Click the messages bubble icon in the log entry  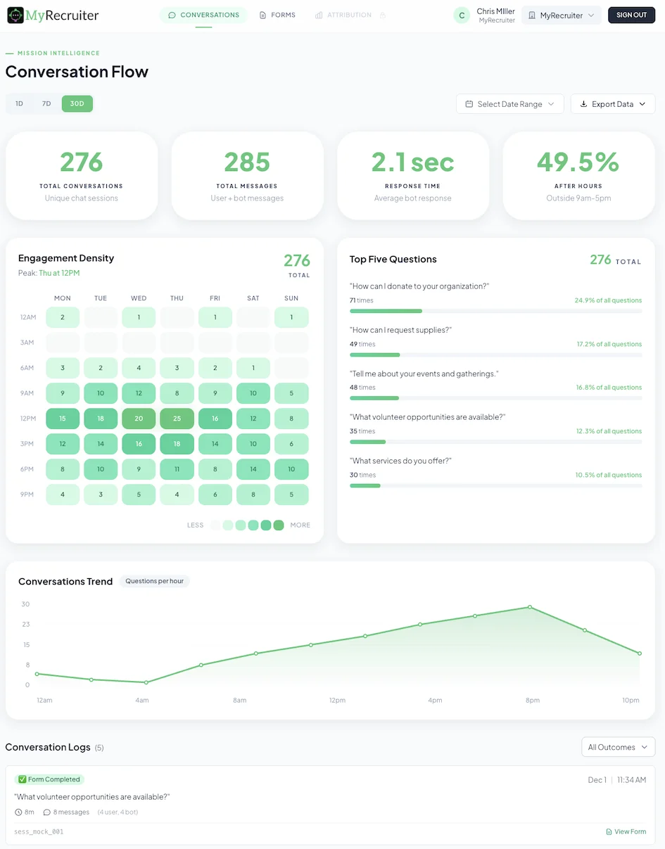(x=47, y=812)
